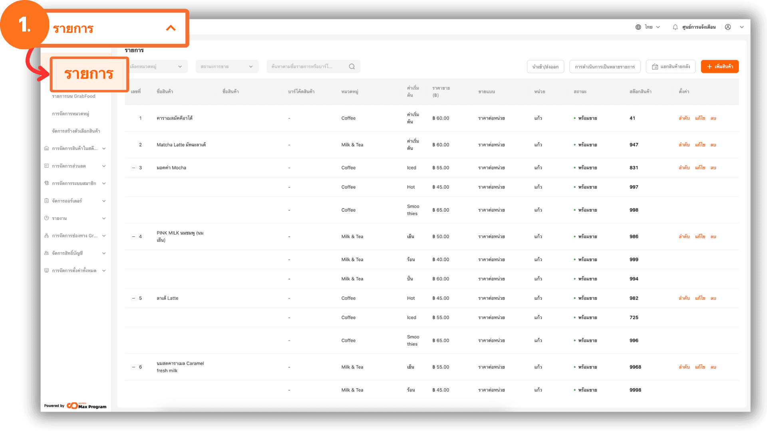
Task: Click the globe language icon
Action: pos(638,27)
